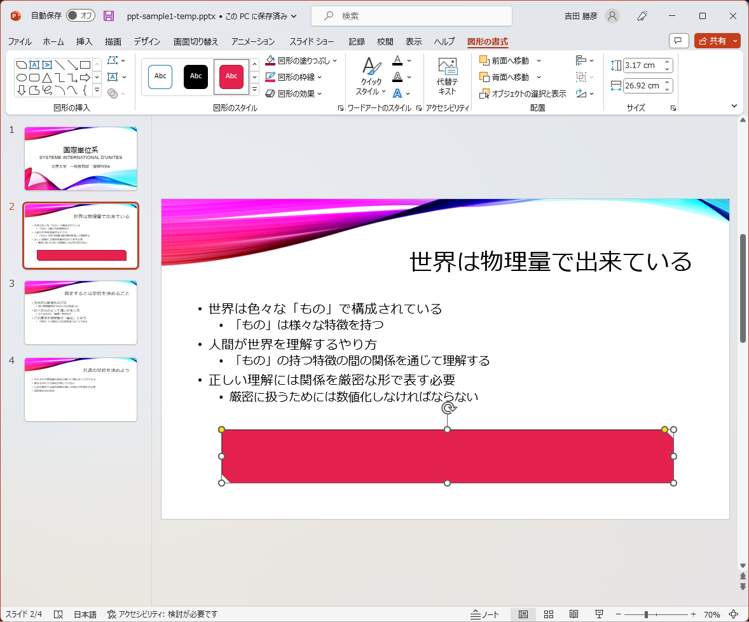Switch to the デザイン ribbon tab

coord(146,41)
